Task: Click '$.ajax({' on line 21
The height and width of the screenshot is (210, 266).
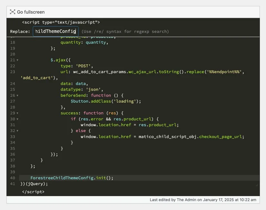Action: point(61,60)
